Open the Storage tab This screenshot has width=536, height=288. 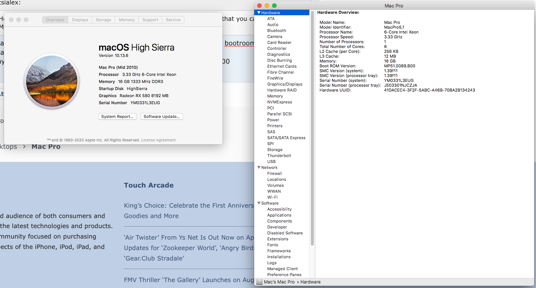pos(104,20)
